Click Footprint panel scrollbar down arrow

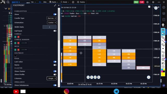click(x=59, y=86)
